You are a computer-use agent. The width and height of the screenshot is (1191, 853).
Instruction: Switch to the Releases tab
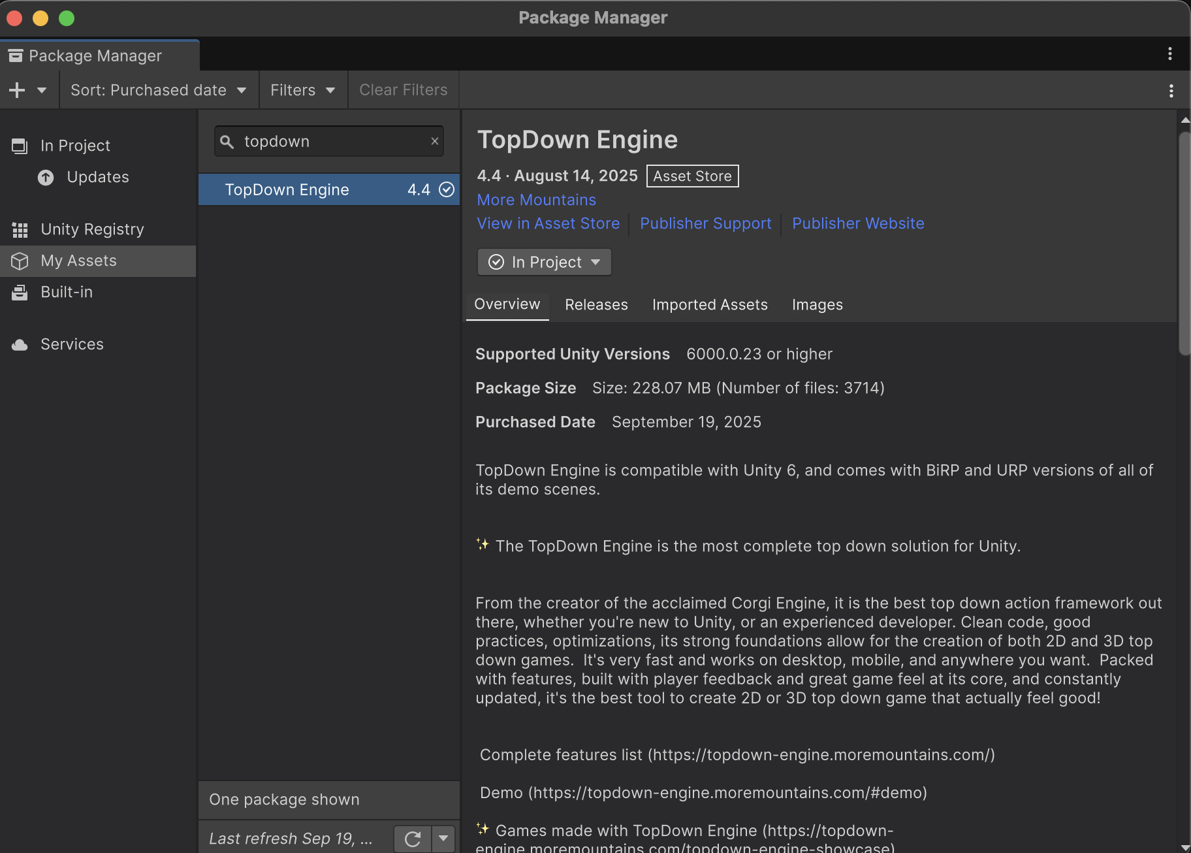pos(596,305)
